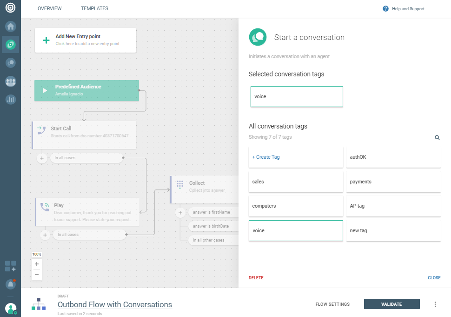Select the payments tag
Viewport: 451px width, 317px height.
click(393, 182)
